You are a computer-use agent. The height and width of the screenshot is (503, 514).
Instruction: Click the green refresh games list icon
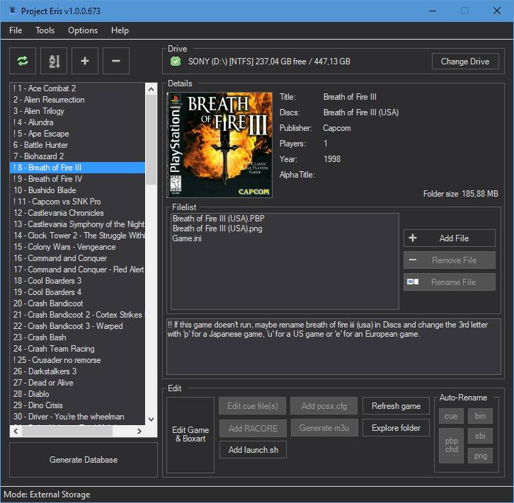click(22, 61)
